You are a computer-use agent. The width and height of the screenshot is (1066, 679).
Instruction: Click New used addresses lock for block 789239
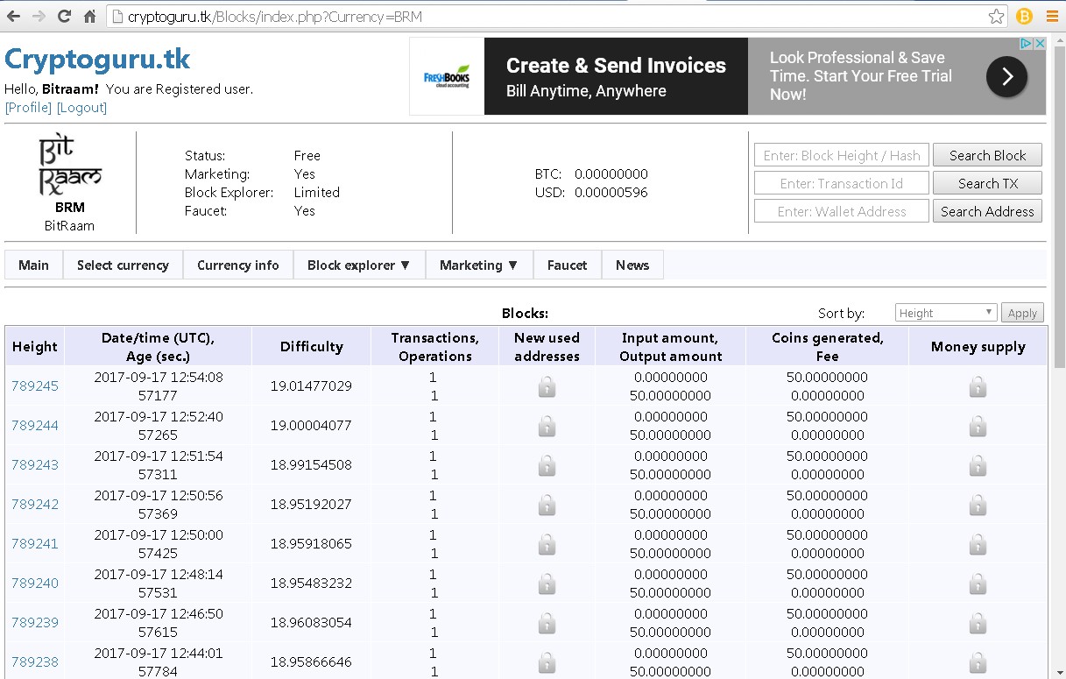click(547, 623)
